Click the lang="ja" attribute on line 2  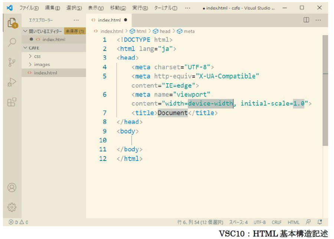point(155,49)
